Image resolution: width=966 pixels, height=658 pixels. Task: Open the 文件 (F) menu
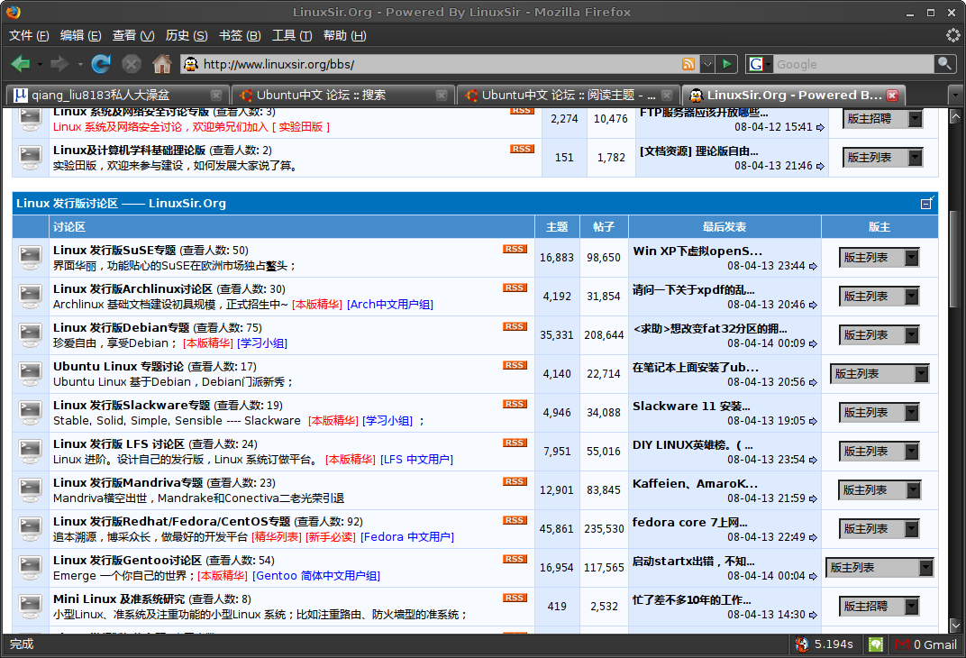[x=29, y=36]
